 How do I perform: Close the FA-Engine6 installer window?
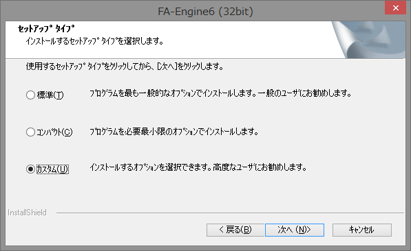pyautogui.click(x=395, y=8)
